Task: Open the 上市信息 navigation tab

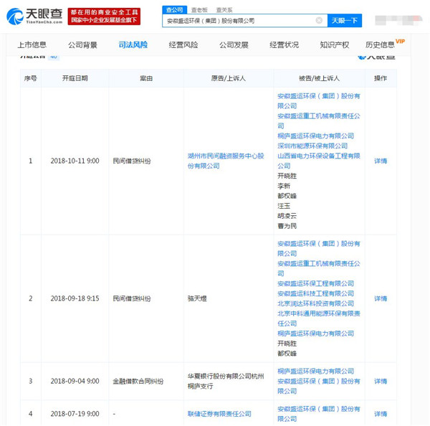Action: tap(32, 45)
